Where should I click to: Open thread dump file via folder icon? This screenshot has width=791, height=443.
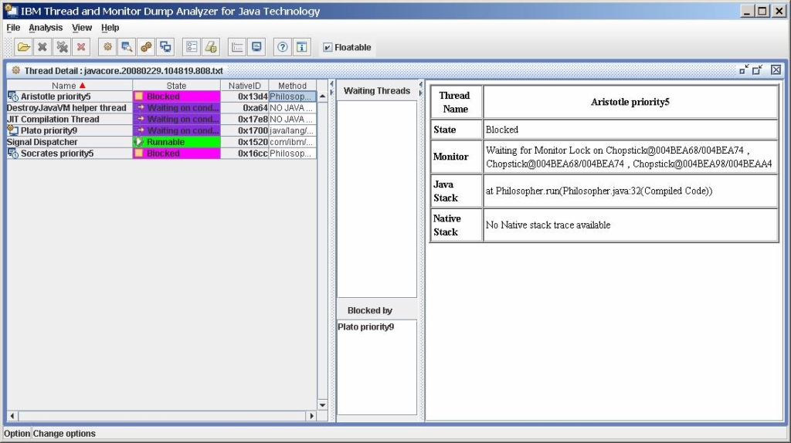coord(23,47)
